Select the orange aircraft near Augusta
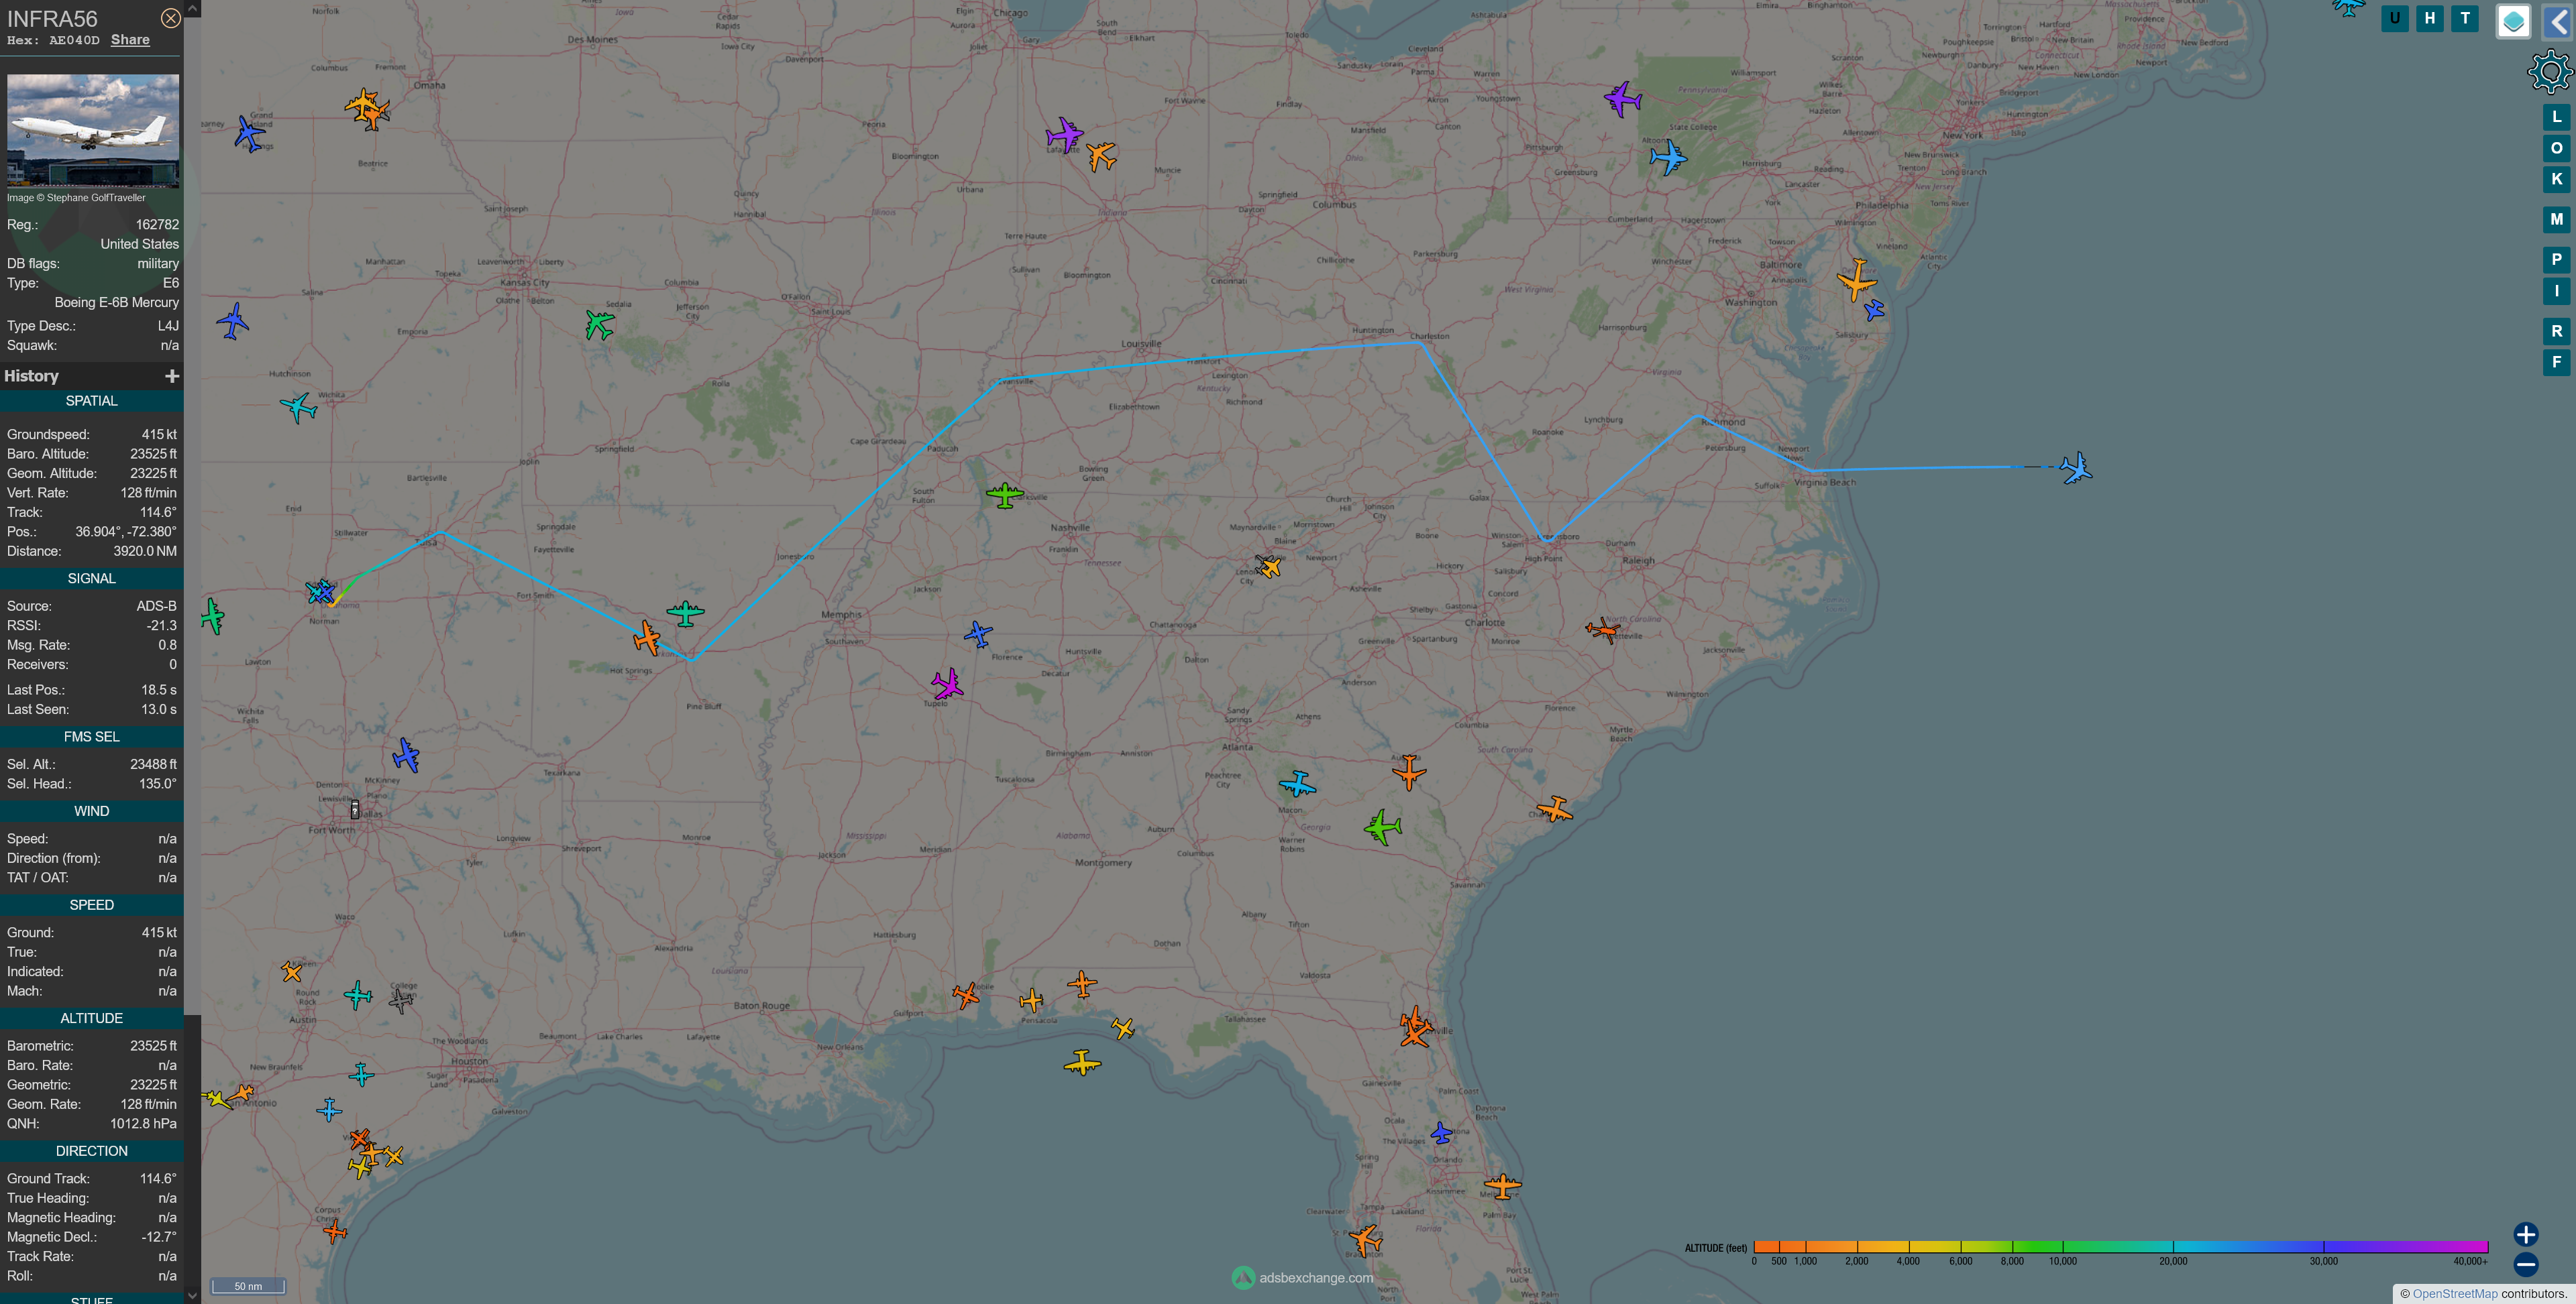 [x=1409, y=772]
